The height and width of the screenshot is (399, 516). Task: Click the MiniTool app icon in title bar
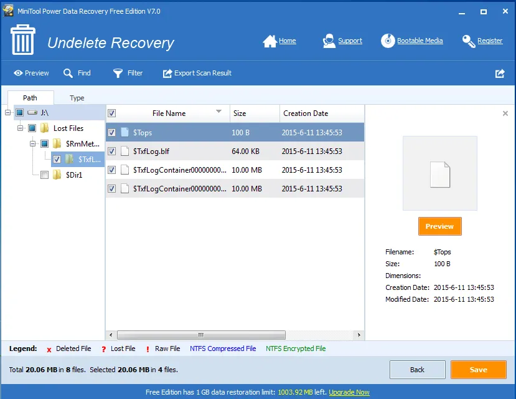tap(8, 11)
